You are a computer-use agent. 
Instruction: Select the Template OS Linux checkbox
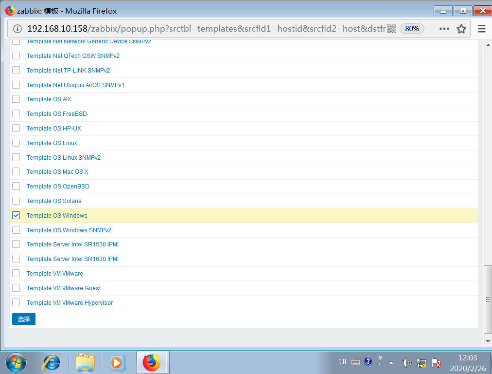[x=16, y=143]
